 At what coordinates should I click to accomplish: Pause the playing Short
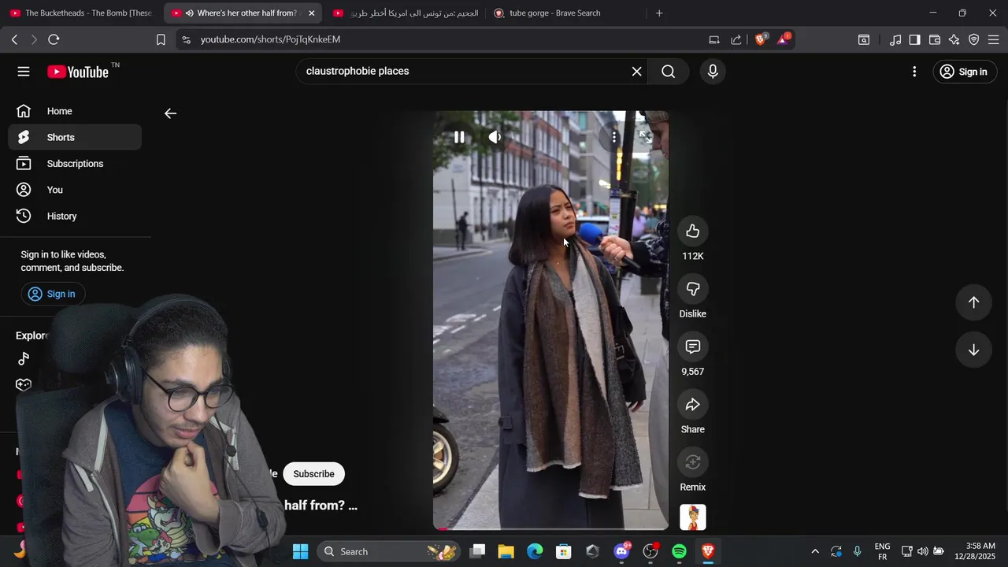(459, 137)
